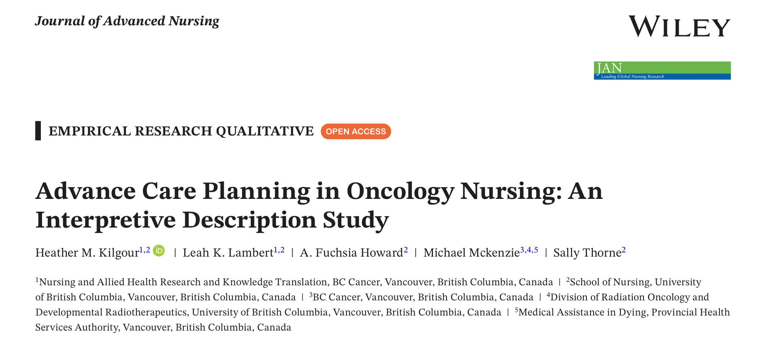Select author name Leah K. Lambert
The height and width of the screenshot is (340, 766).
[228, 253]
